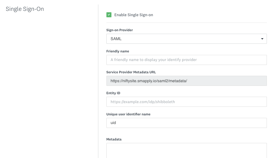
Task: Focus the Friendly name input field
Action: click(x=186, y=60)
